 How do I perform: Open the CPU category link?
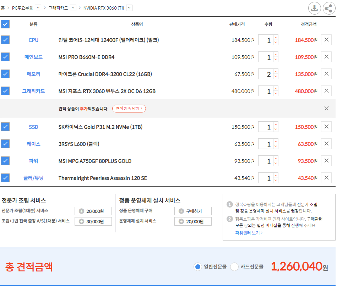coord(33,40)
